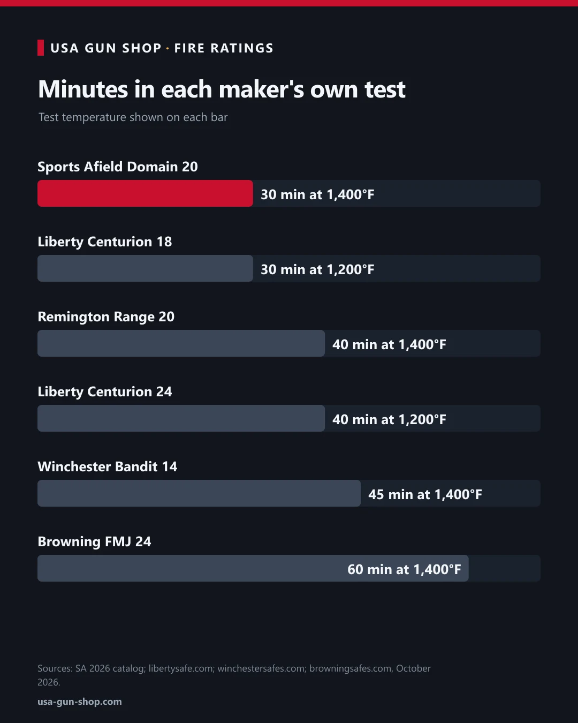Click the Liberty Centurion 18 label
The image size is (578, 723).
105,242
